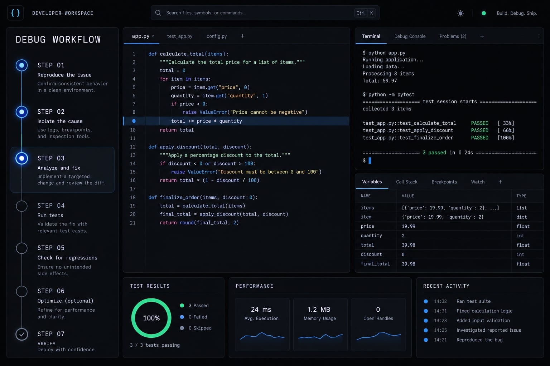This screenshot has width=550, height=366.
Task: Click the test_finalize_order PASSED result line
Action: [438, 138]
